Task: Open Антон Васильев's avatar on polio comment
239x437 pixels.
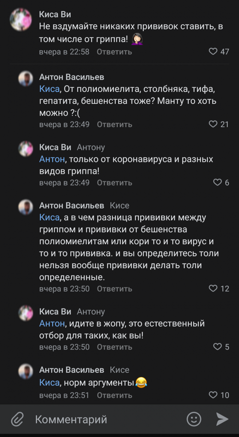Action: [26, 79]
